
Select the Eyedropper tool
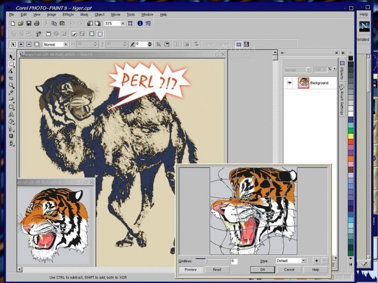[x=11, y=93]
